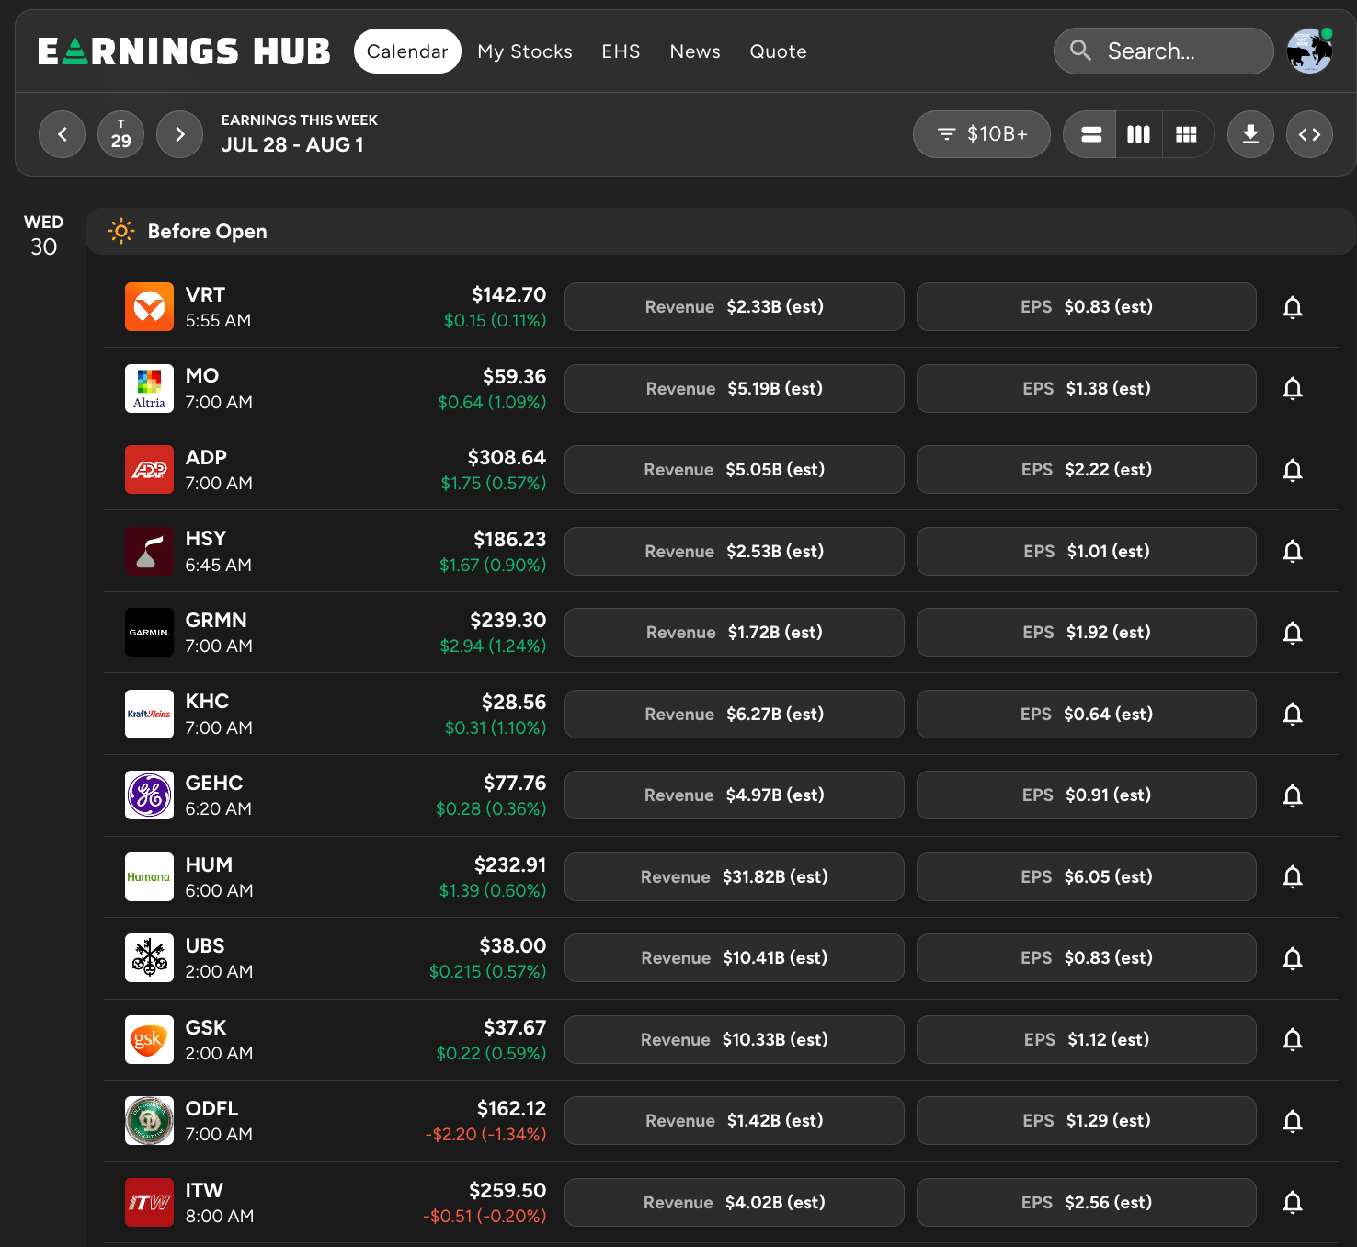Click the Hershey HSY logo
The image size is (1357, 1247).
[x=149, y=551]
